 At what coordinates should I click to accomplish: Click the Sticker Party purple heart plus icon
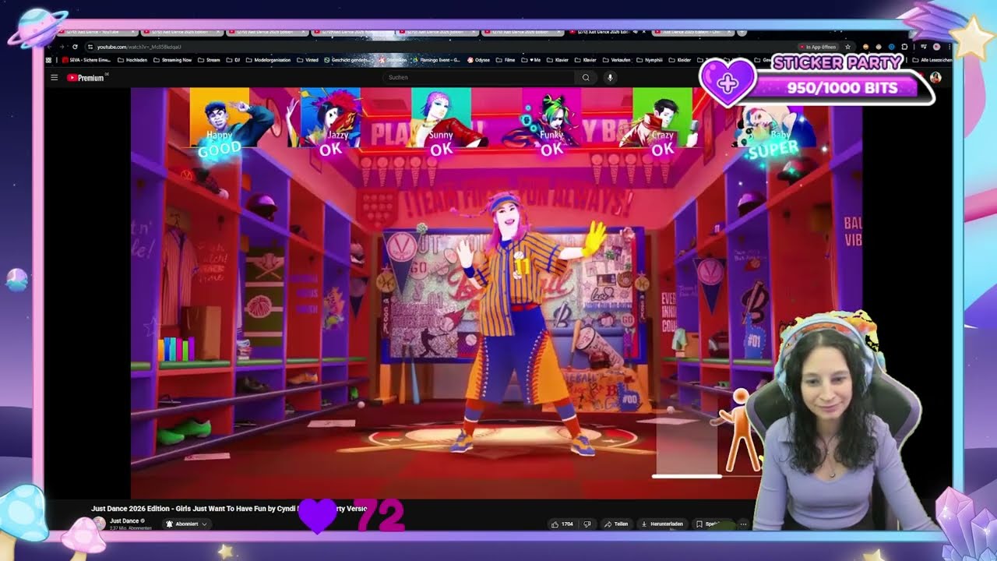click(727, 84)
